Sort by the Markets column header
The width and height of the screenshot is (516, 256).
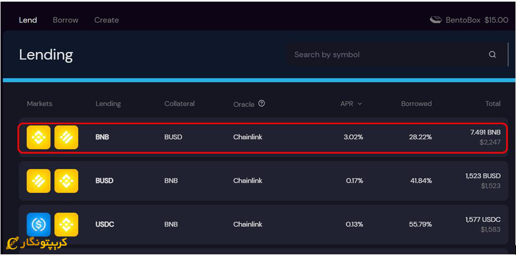click(x=40, y=103)
